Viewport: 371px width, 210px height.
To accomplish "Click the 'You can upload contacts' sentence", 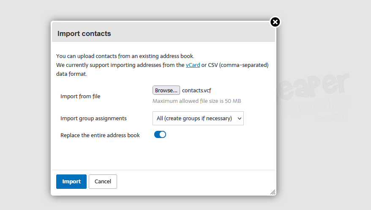I will click(x=125, y=56).
